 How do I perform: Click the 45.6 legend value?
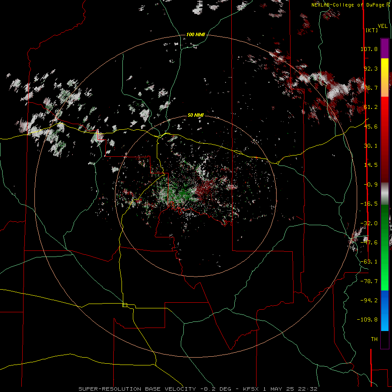coord(371,126)
